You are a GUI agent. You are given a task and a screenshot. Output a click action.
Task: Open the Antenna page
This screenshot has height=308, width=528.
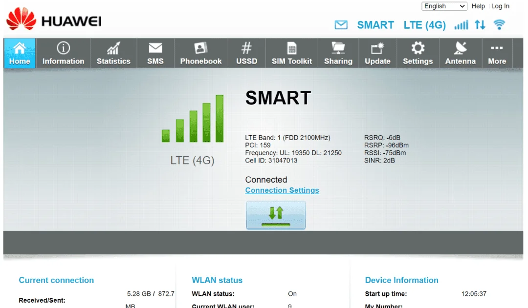(x=461, y=53)
